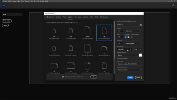Select Inicio in the left sidebar

(12, 14)
